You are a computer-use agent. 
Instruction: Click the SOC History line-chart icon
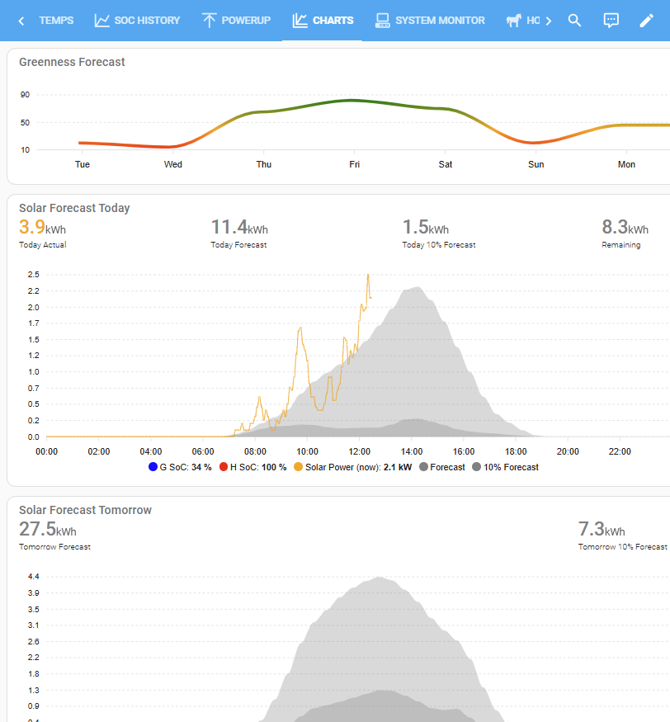pyautogui.click(x=101, y=21)
